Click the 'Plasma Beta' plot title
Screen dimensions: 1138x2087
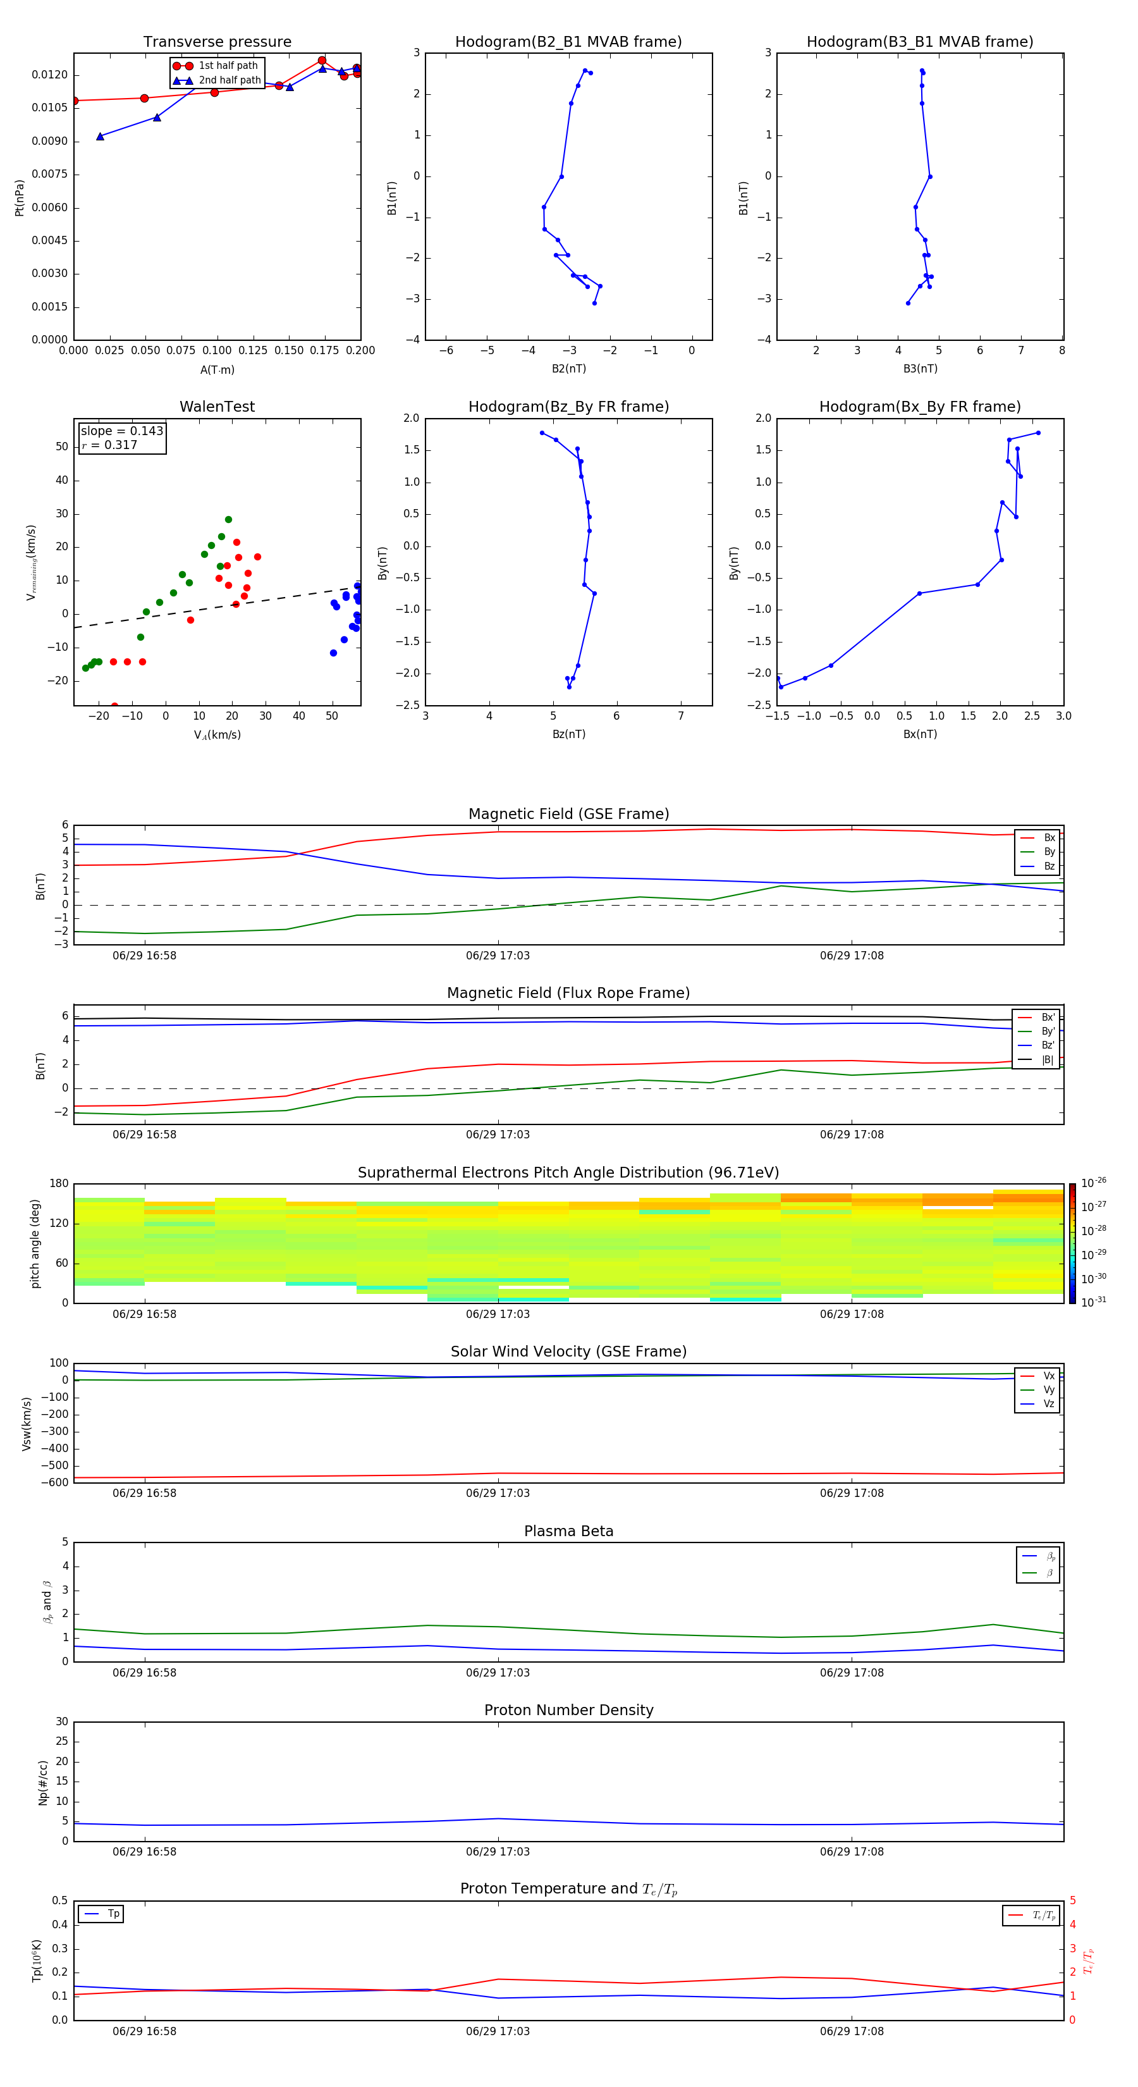pyautogui.click(x=568, y=1532)
